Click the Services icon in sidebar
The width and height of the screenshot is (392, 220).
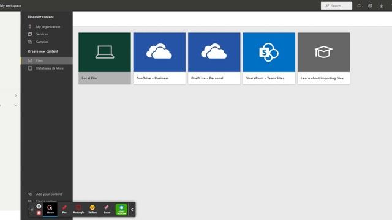30,34
